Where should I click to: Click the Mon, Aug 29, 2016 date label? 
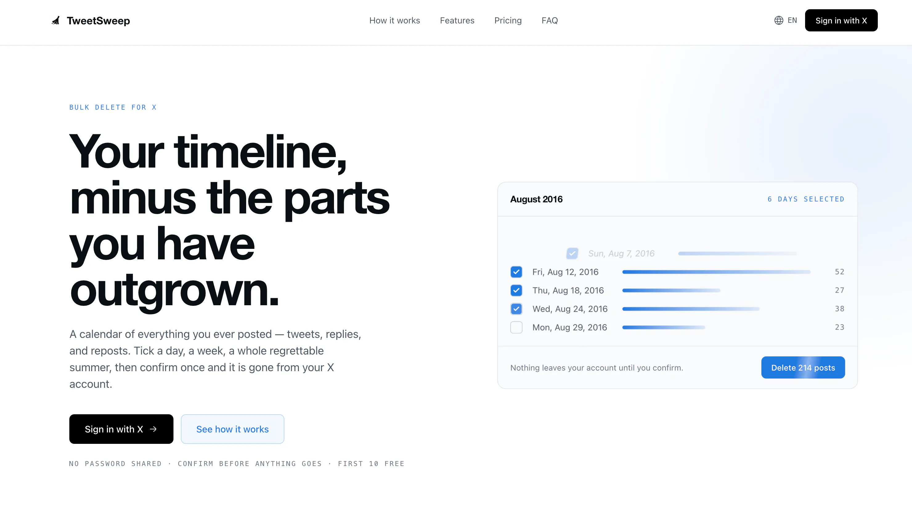point(570,327)
